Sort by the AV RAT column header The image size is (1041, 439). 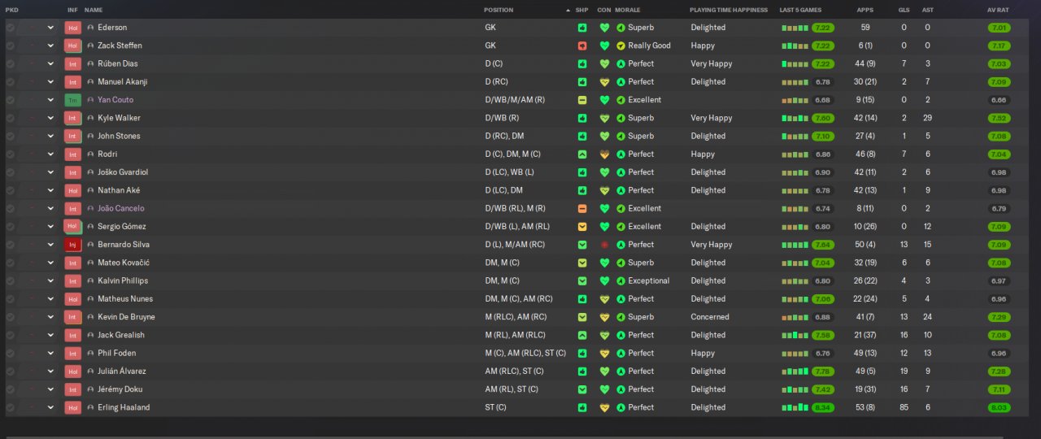[x=998, y=10]
